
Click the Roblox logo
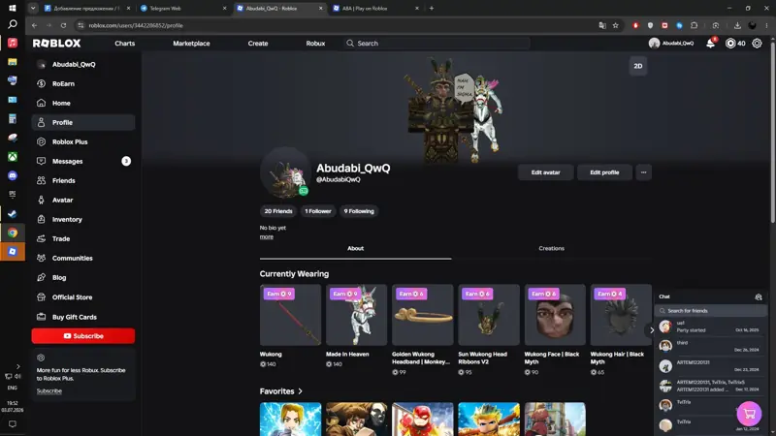(x=56, y=44)
